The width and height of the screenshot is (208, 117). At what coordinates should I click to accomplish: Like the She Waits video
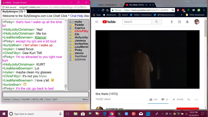(x=151, y=100)
